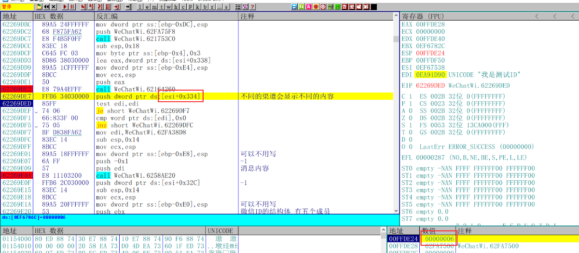Select current EIP row 62269DED
The height and width of the screenshot is (253, 579).
(x=17, y=104)
